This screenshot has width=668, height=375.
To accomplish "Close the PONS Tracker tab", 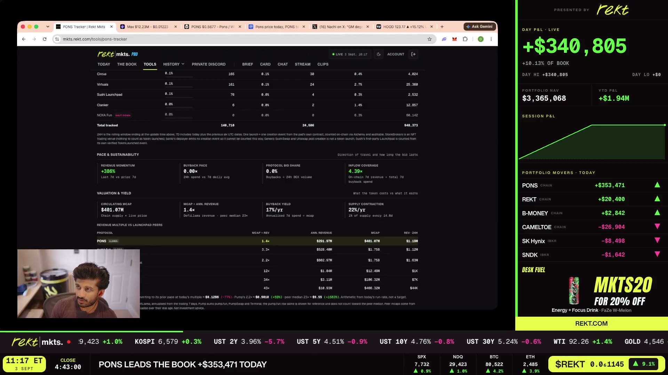I will click(111, 27).
